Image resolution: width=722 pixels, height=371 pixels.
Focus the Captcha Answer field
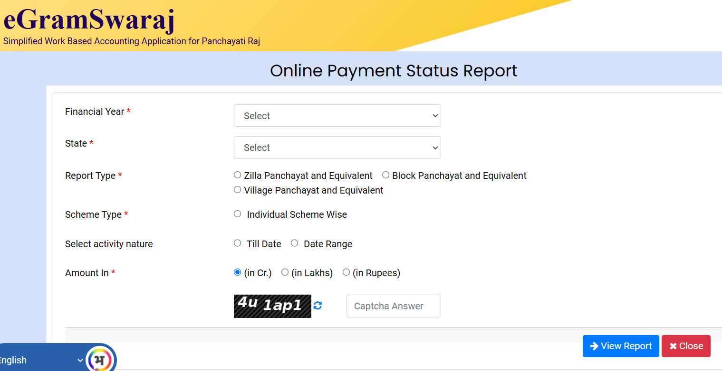pos(394,306)
